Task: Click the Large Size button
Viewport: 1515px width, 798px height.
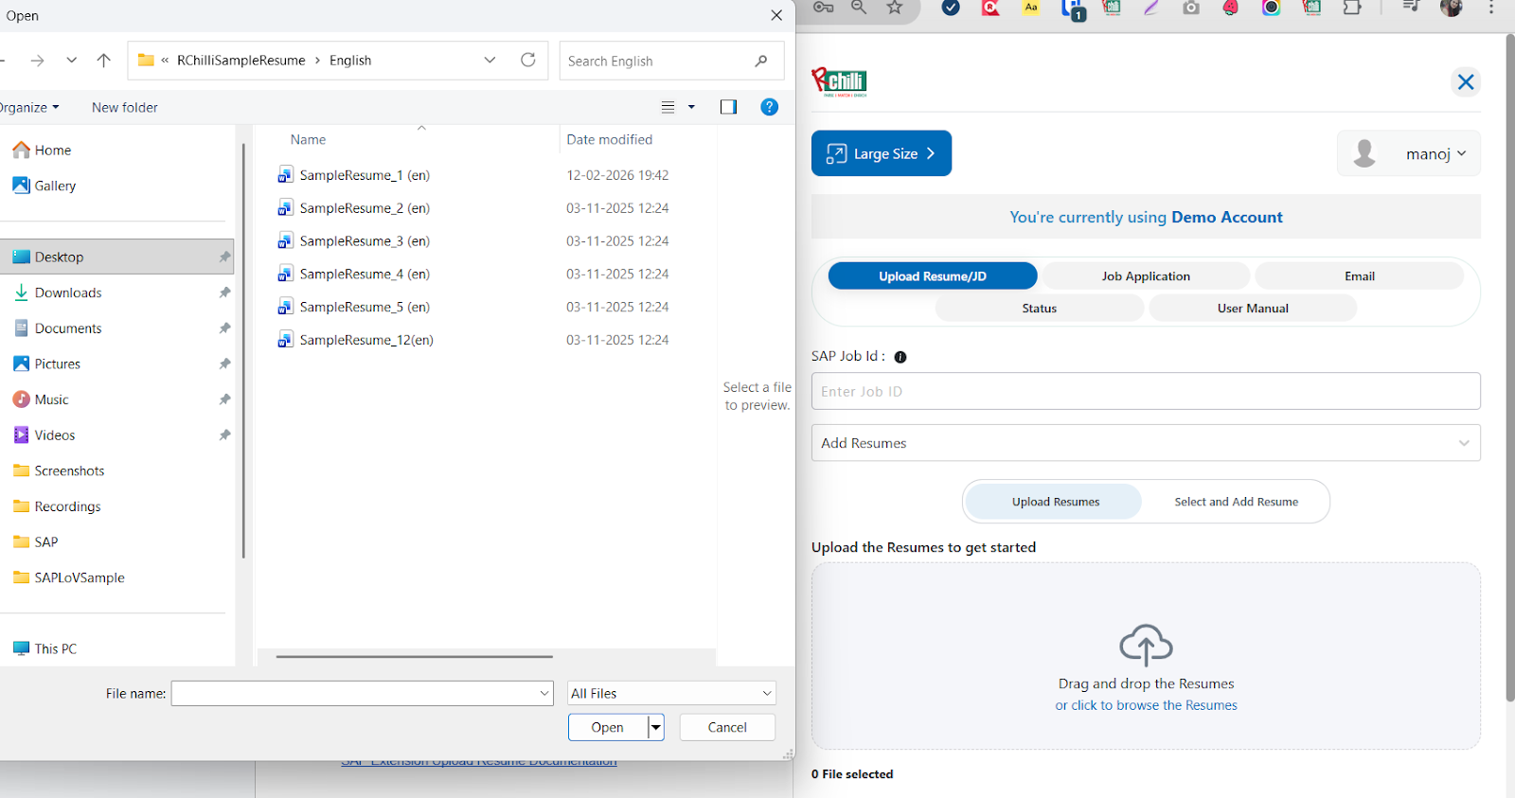Action: 882,153
